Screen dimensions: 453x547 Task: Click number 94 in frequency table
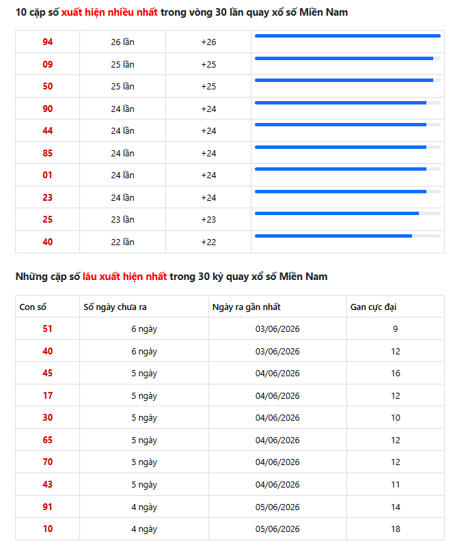point(47,42)
